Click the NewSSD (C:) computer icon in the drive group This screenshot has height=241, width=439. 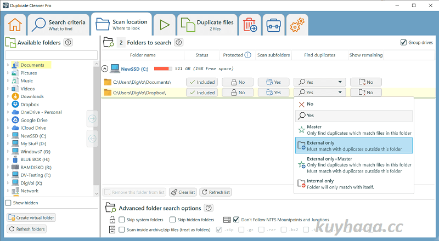click(115, 68)
